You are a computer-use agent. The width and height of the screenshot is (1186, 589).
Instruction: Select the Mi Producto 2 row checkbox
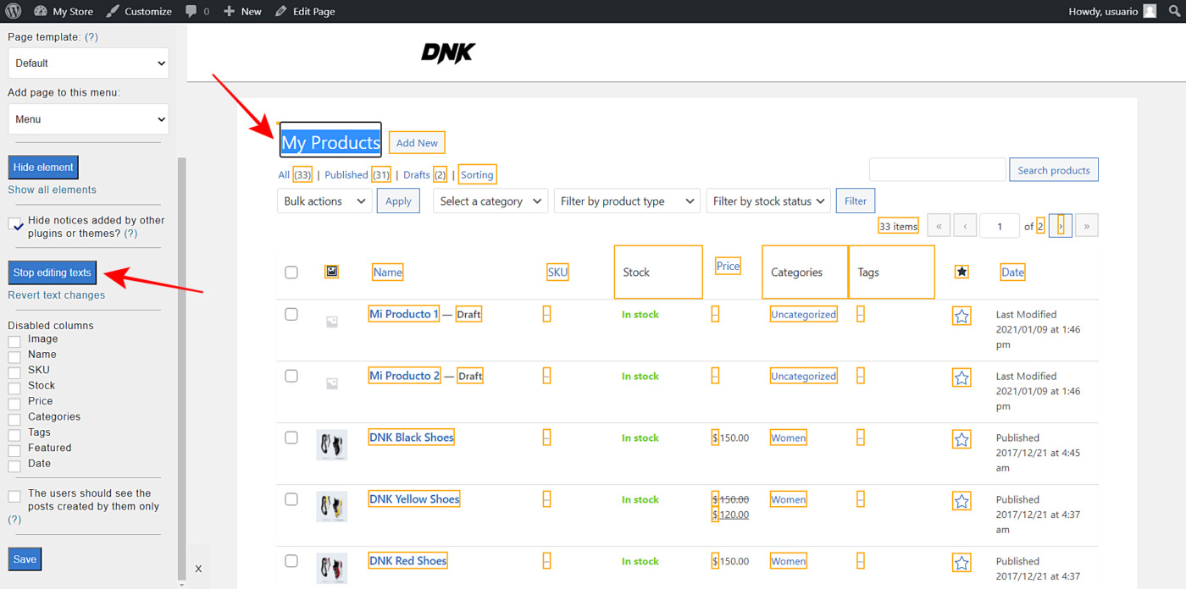(291, 376)
